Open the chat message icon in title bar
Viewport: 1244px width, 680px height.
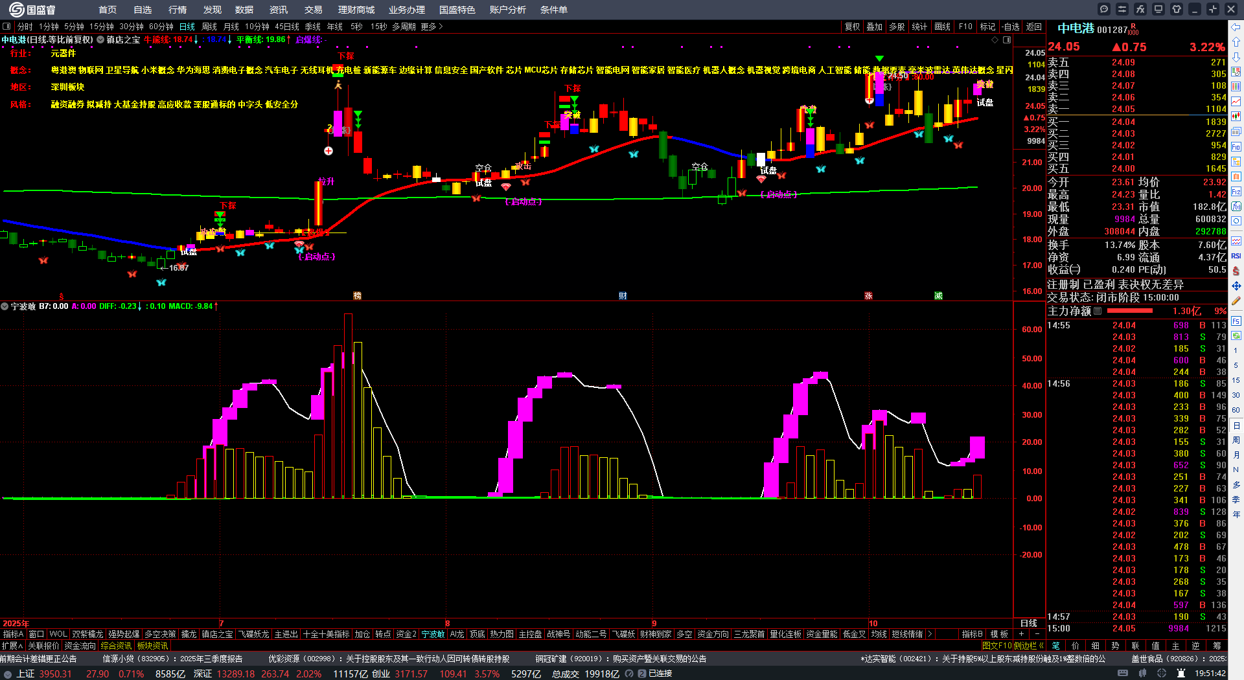pyautogui.click(x=1104, y=9)
